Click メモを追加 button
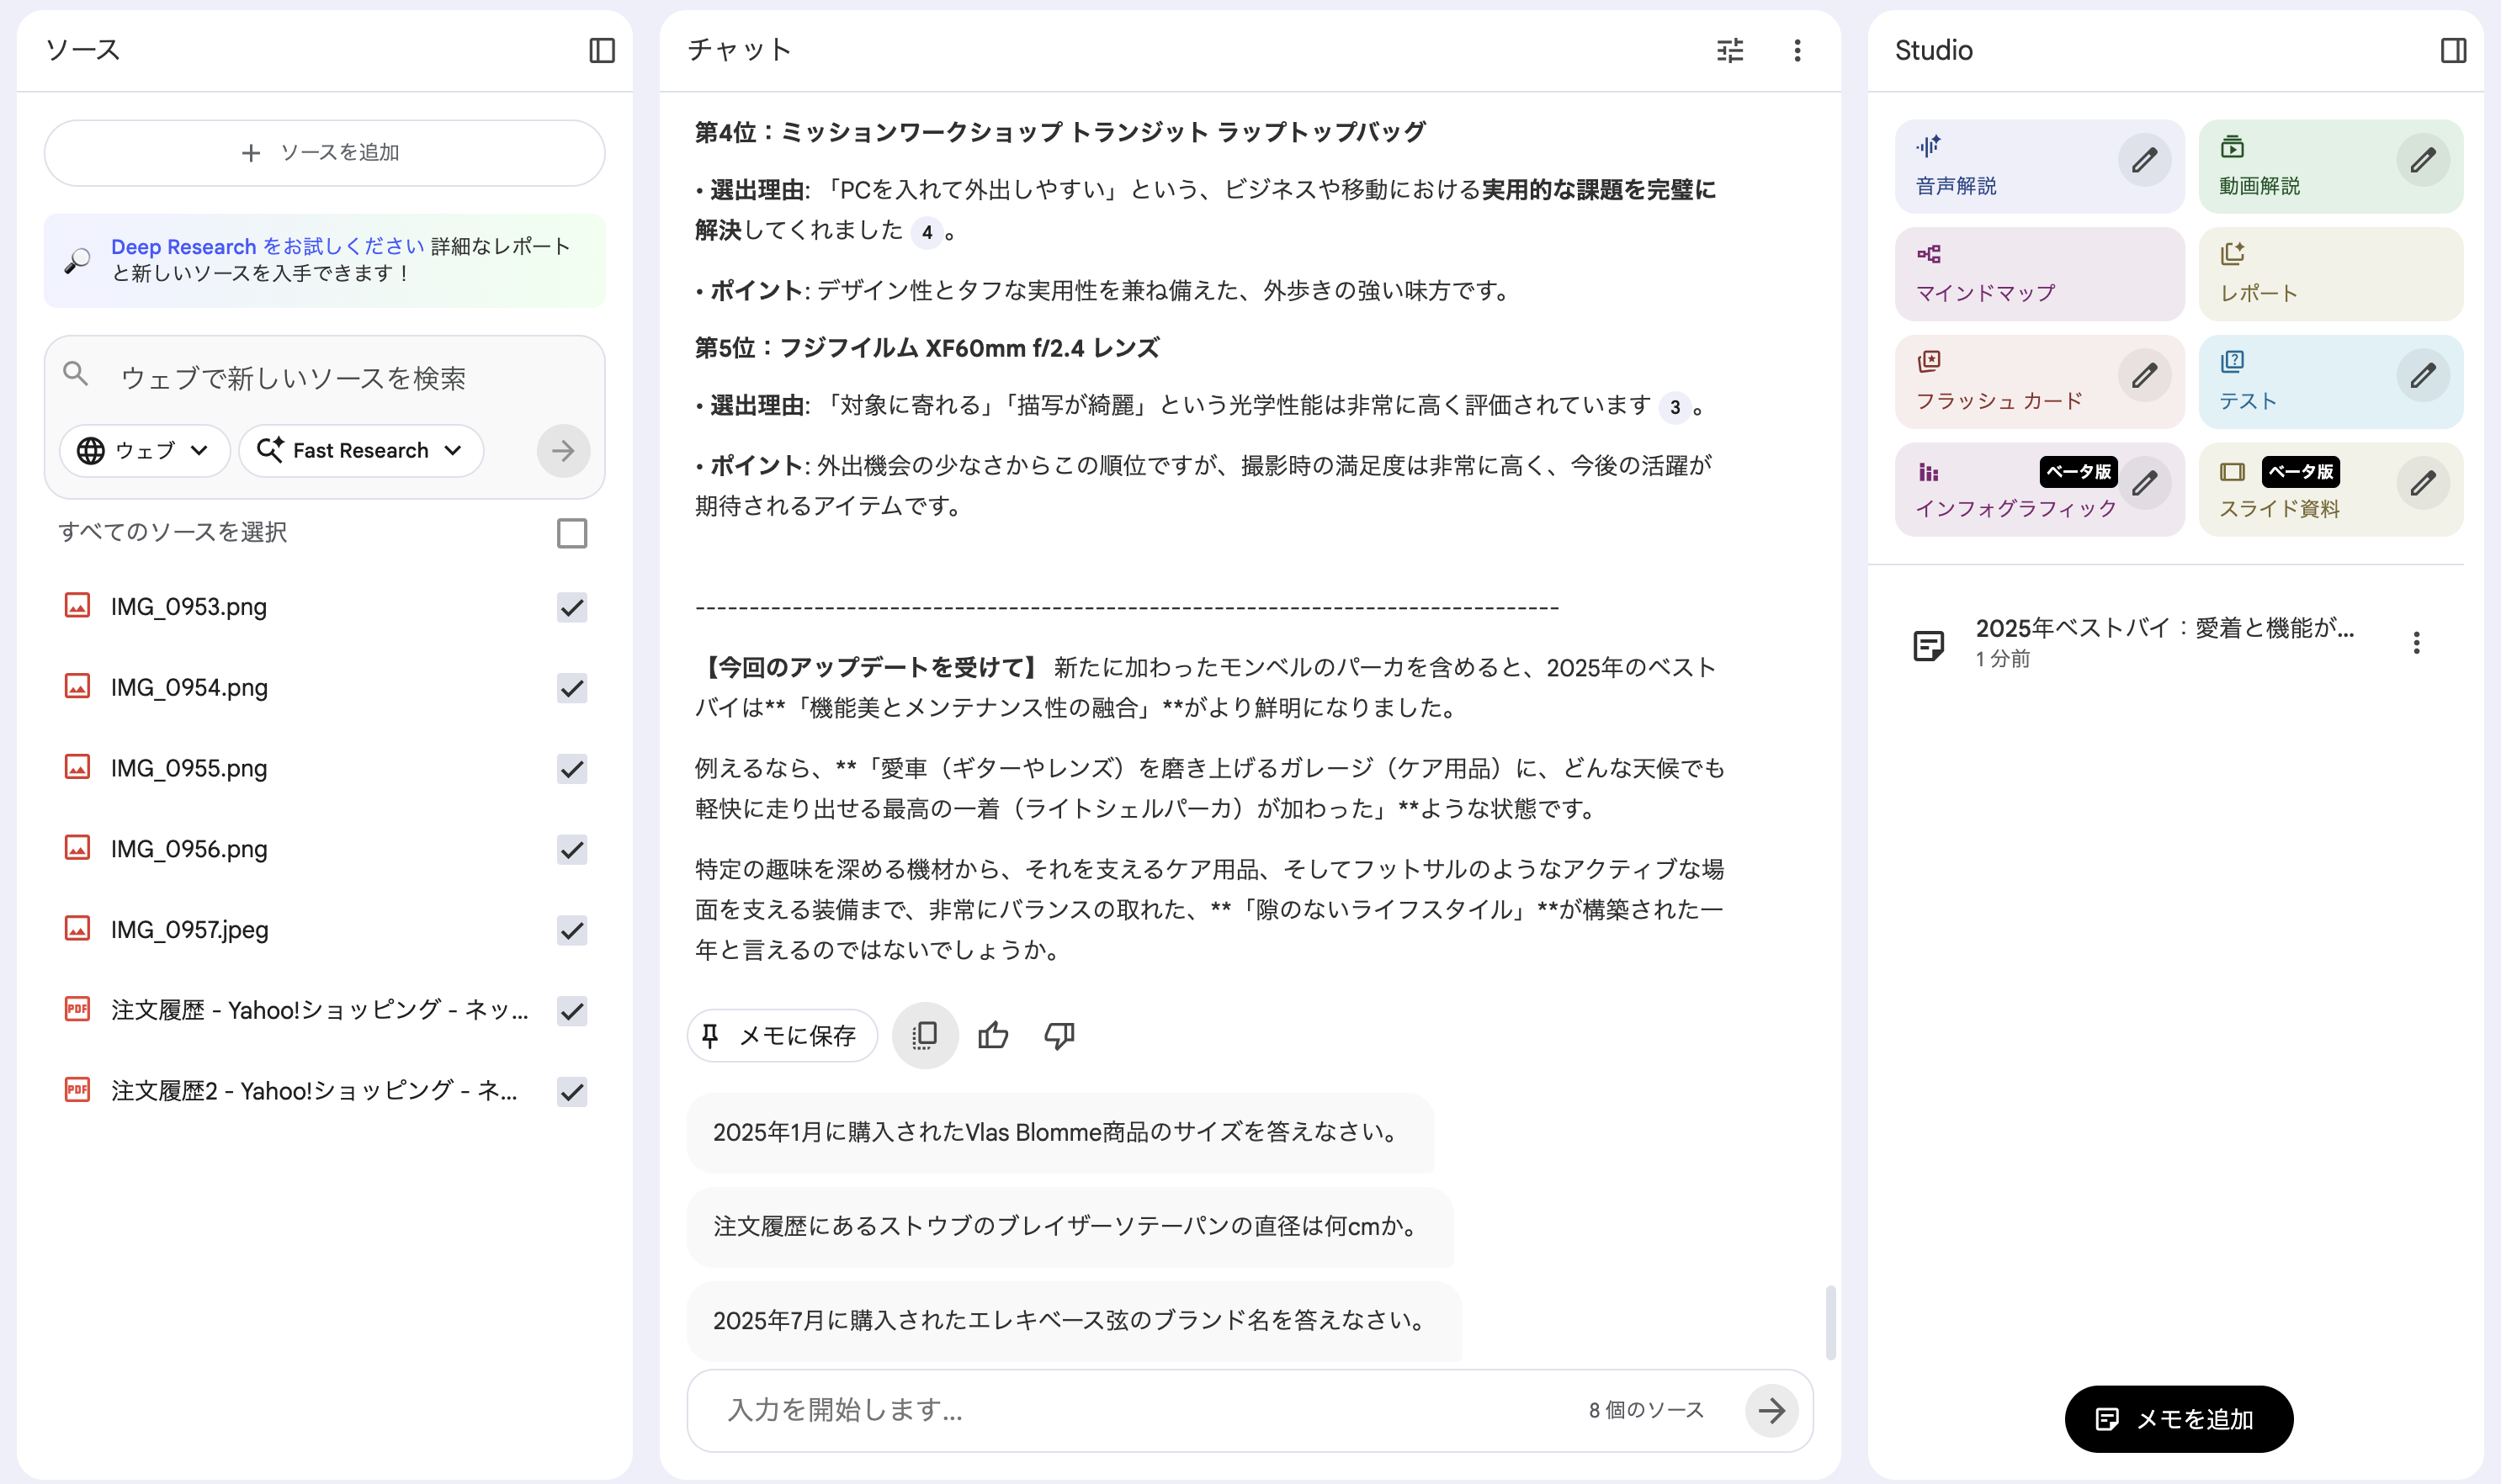The image size is (2501, 1484). coord(2178,1418)
